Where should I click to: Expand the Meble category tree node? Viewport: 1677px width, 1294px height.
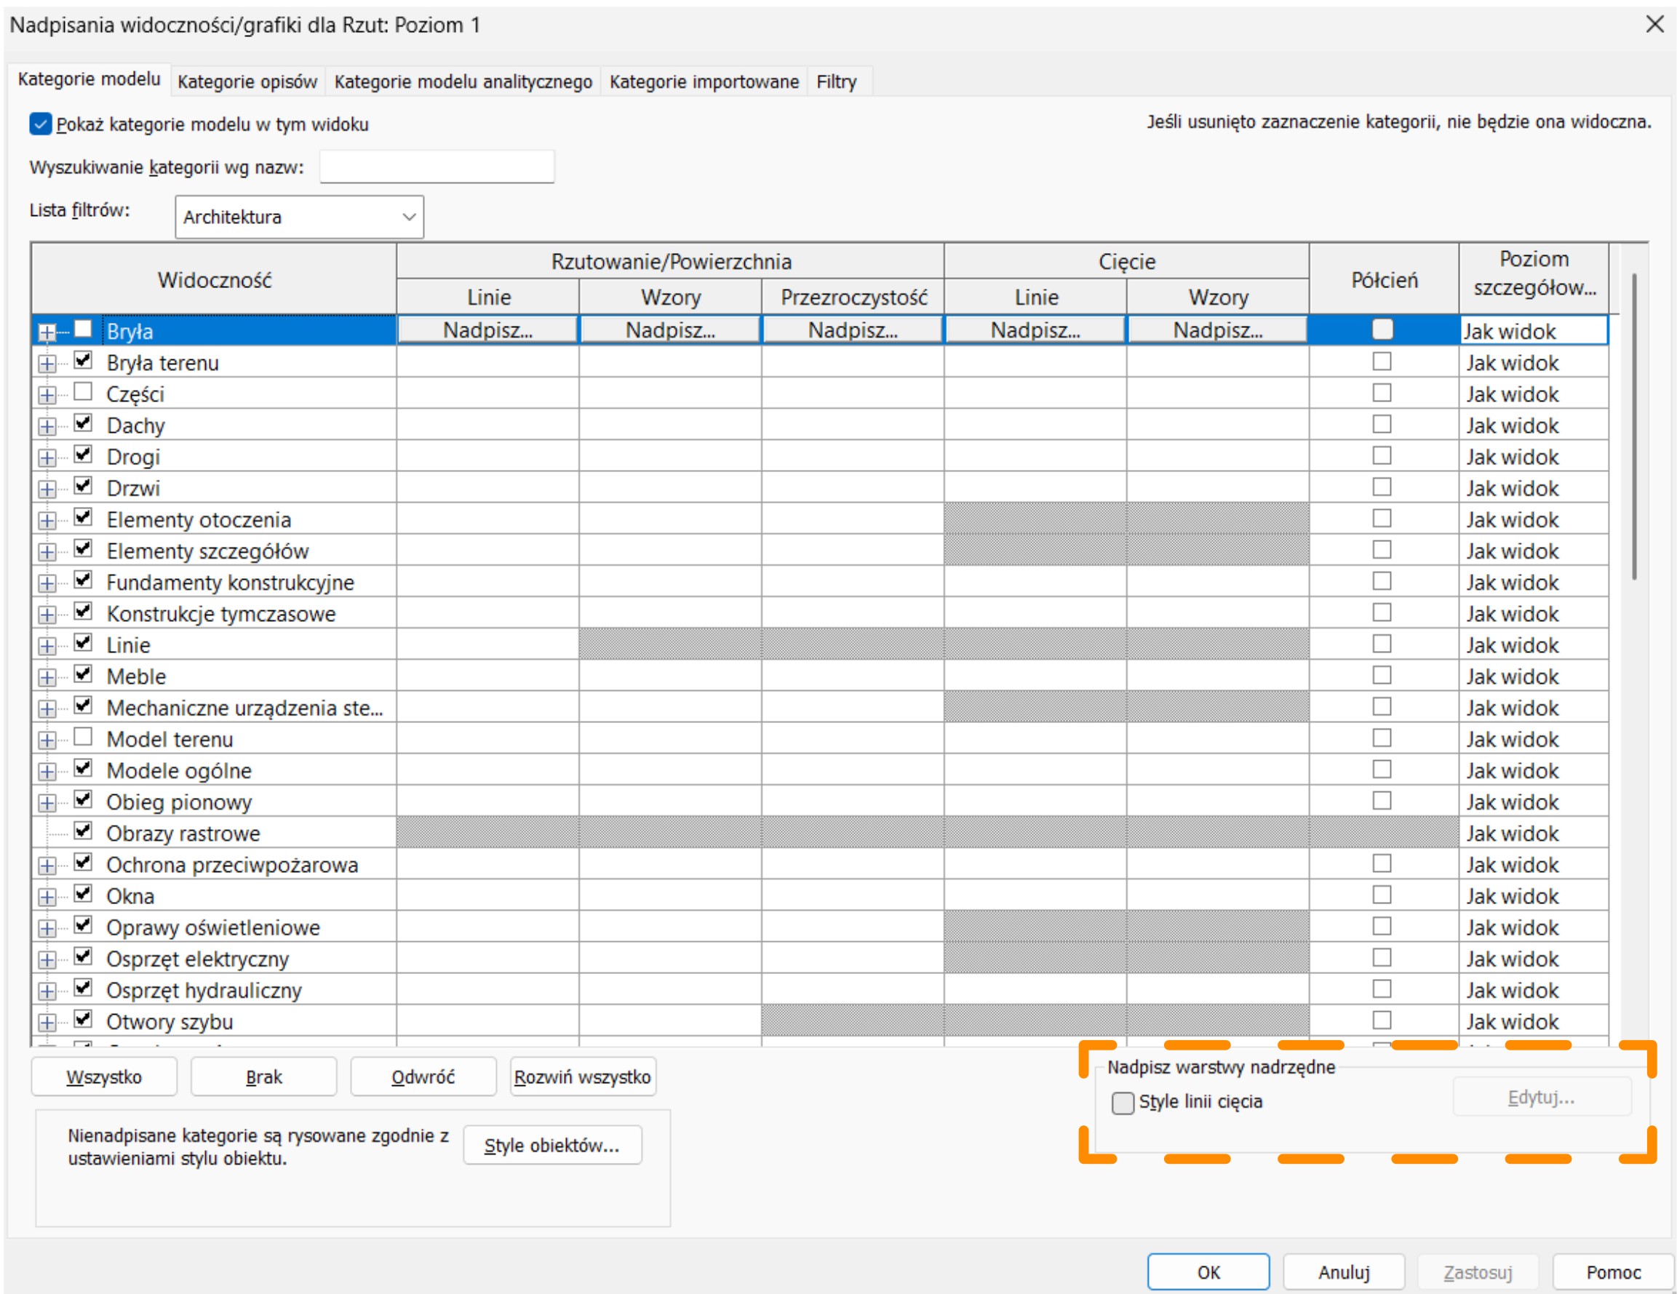47,678
